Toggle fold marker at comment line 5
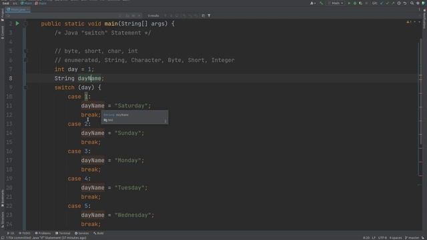Screen dimensions: 427x240 pos(25,51)
